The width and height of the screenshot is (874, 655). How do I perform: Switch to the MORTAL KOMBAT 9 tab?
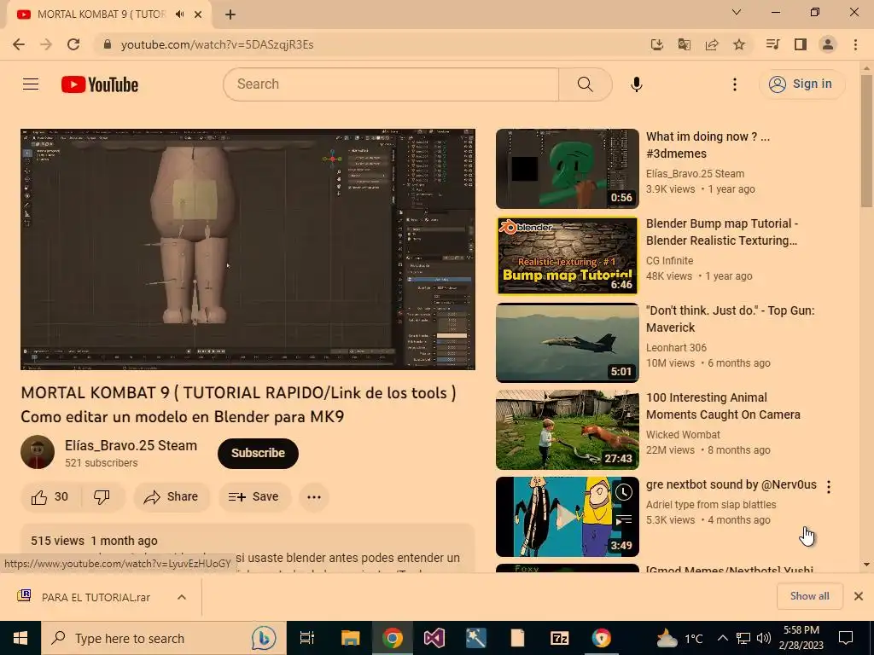tap(101, 14)
